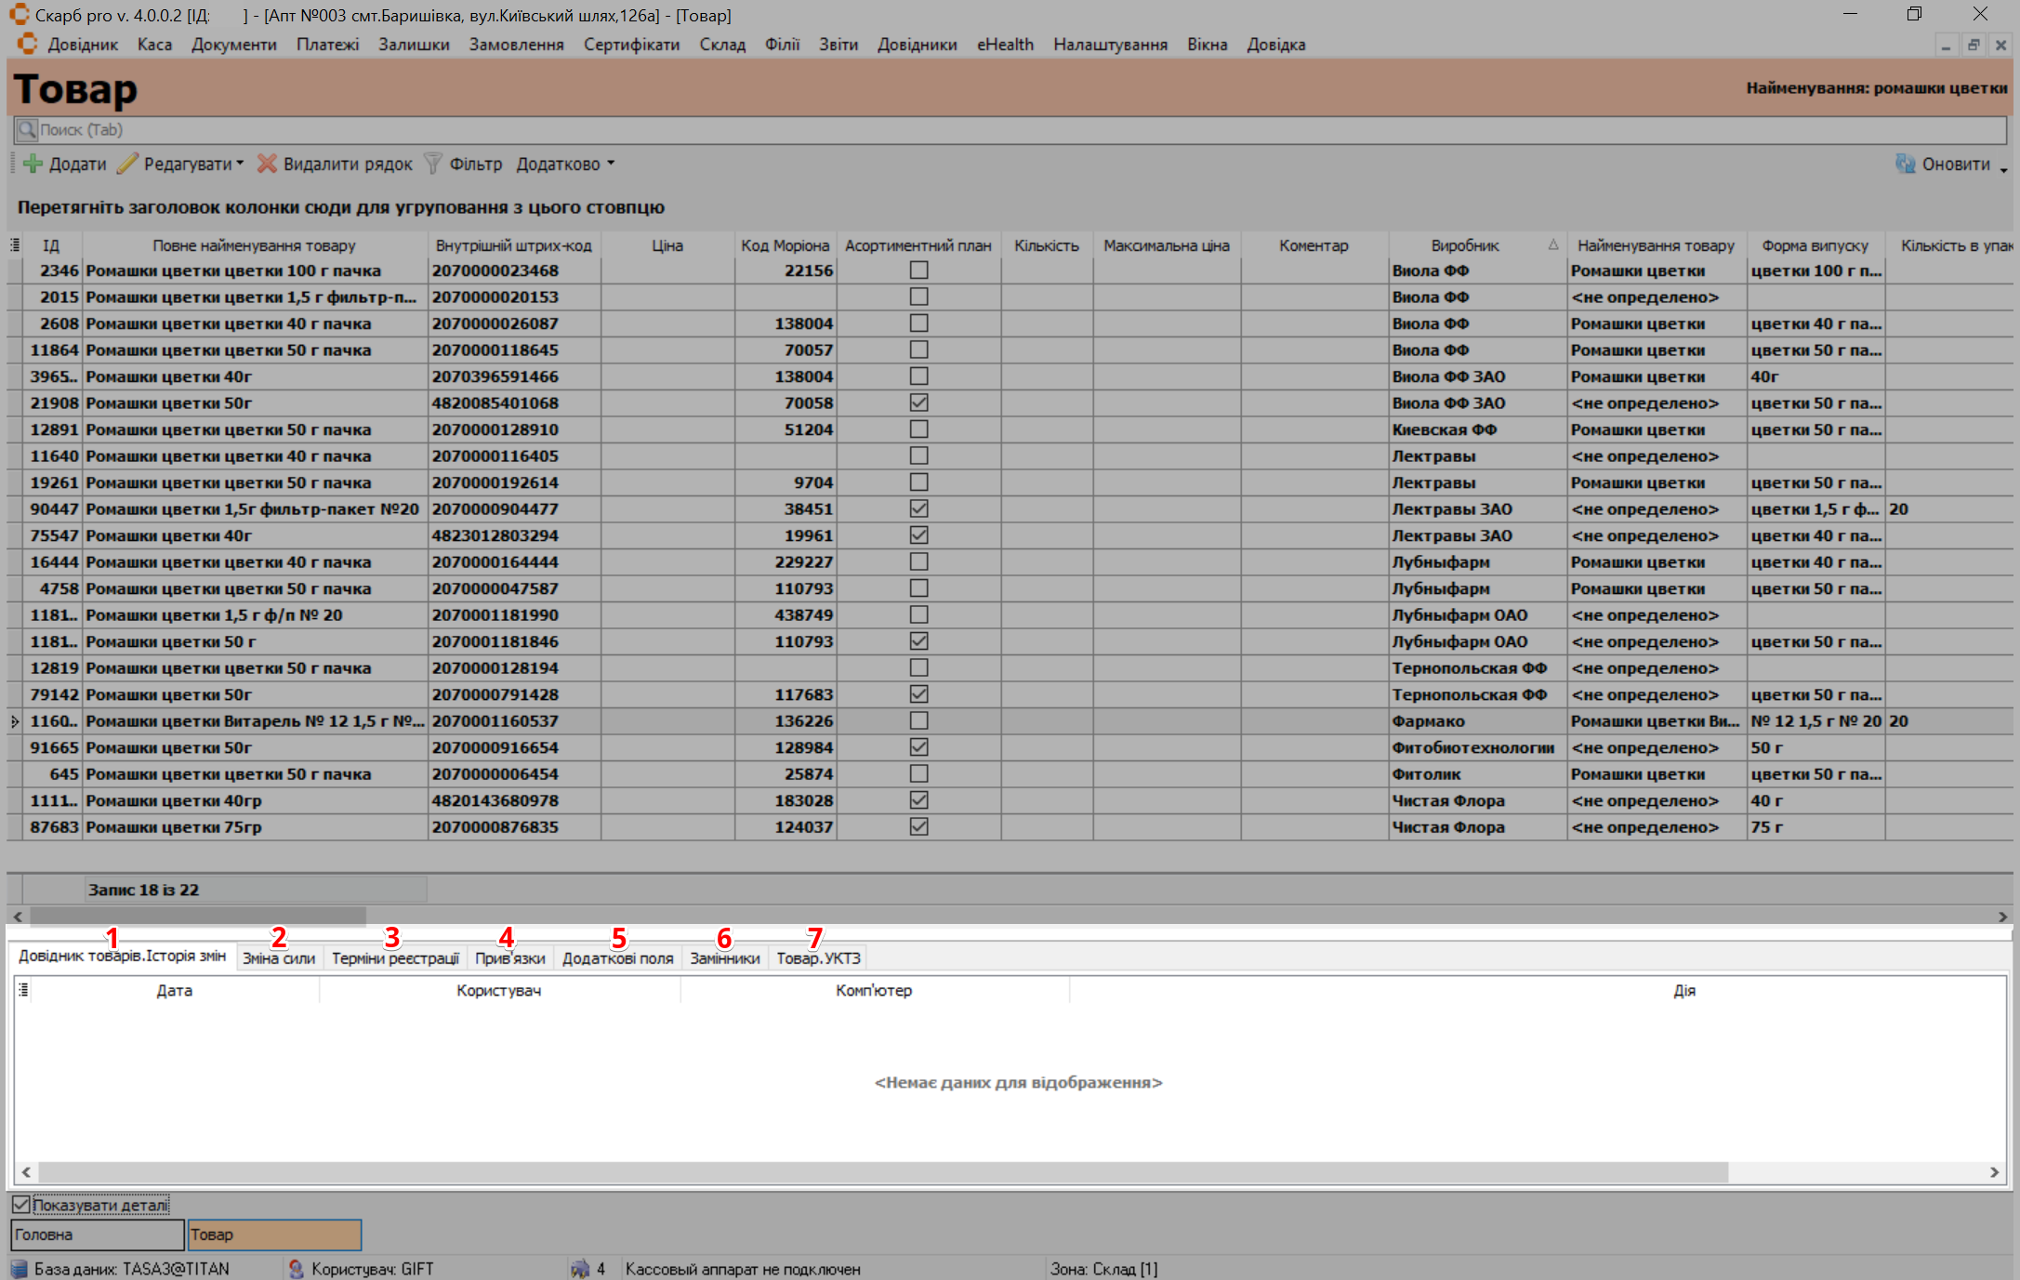This screenshot has width=2020, height=1280.
Task: Click the funnel Фільтр icon
Action: tap(433, 164)
